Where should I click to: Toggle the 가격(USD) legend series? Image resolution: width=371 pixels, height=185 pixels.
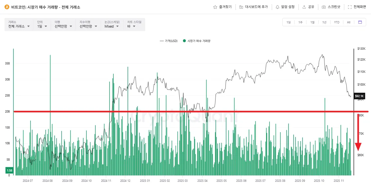pos(169,41)
